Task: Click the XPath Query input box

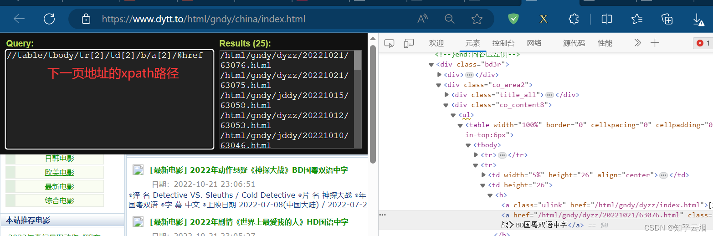Action: [x=109, y=99]
